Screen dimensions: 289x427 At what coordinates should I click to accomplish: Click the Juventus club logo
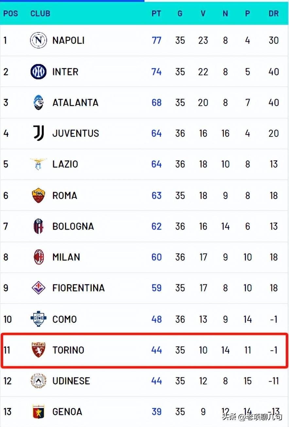pos(39,133)
